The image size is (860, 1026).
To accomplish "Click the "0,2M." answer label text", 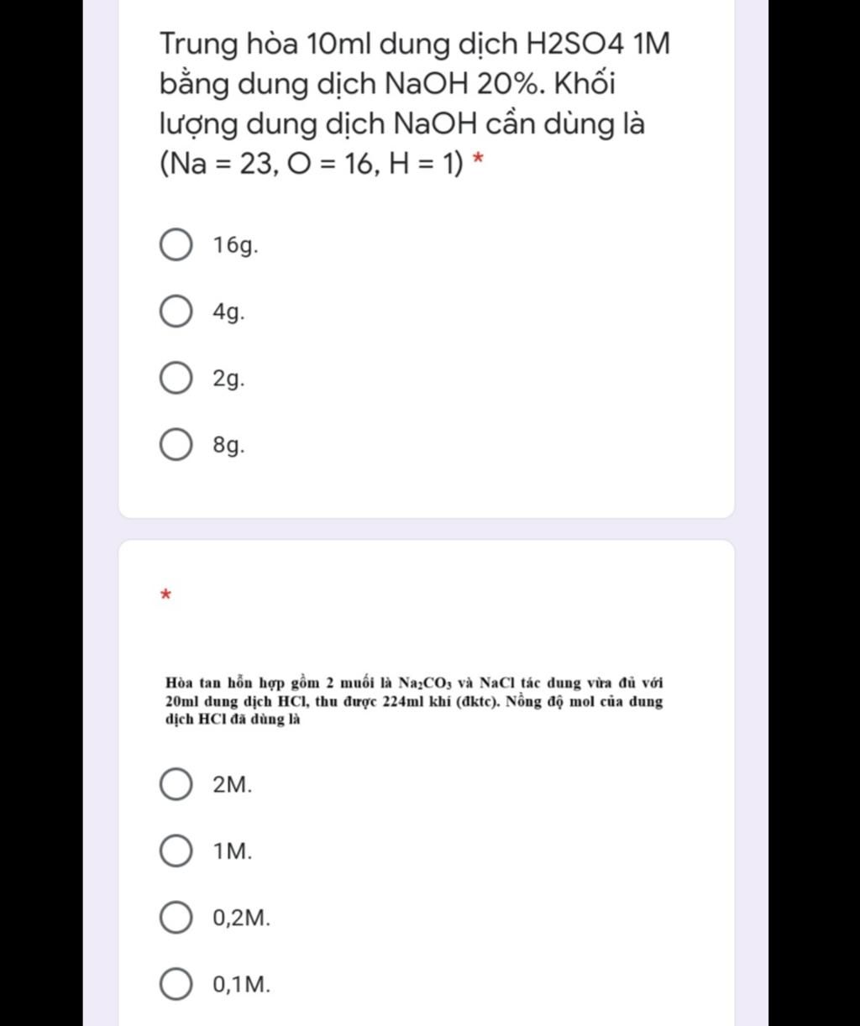I will (x=242, y=919).
